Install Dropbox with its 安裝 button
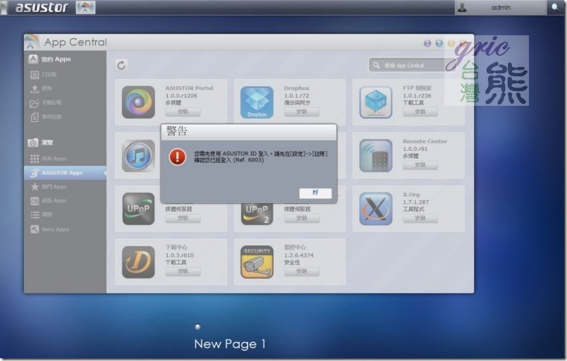Image resolution: width=567 pixels, height=361 pixels. point(302,111)
